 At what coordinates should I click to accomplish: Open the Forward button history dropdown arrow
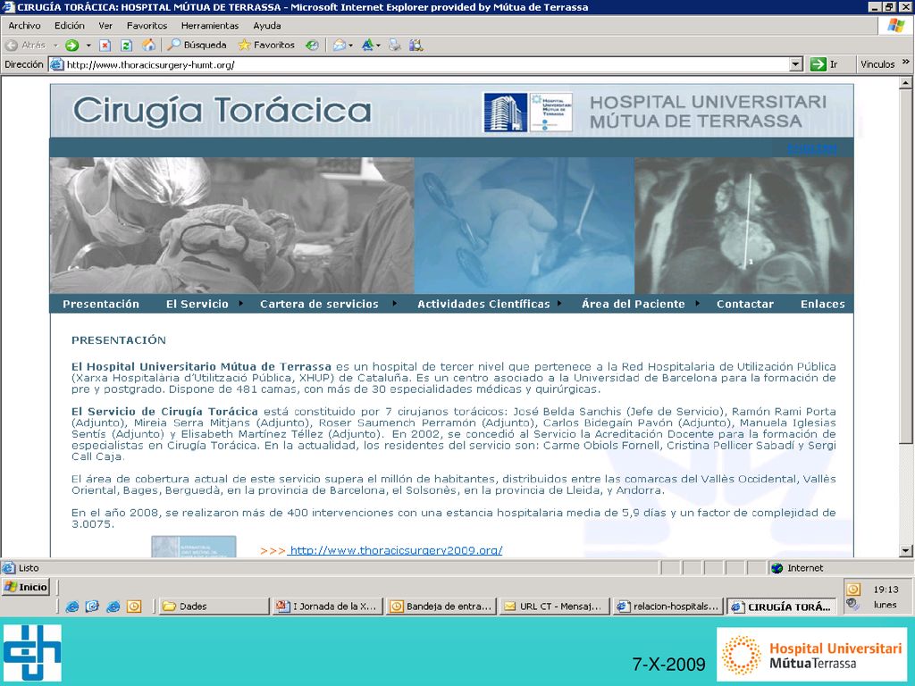click(x=88, y=45)
